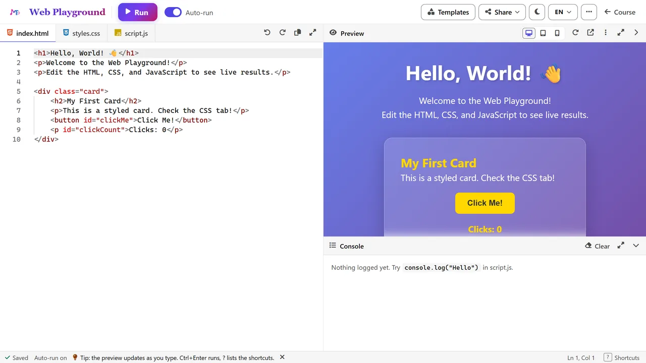Redo the editor change
This screenshot has width=646, height=363.
283,33
